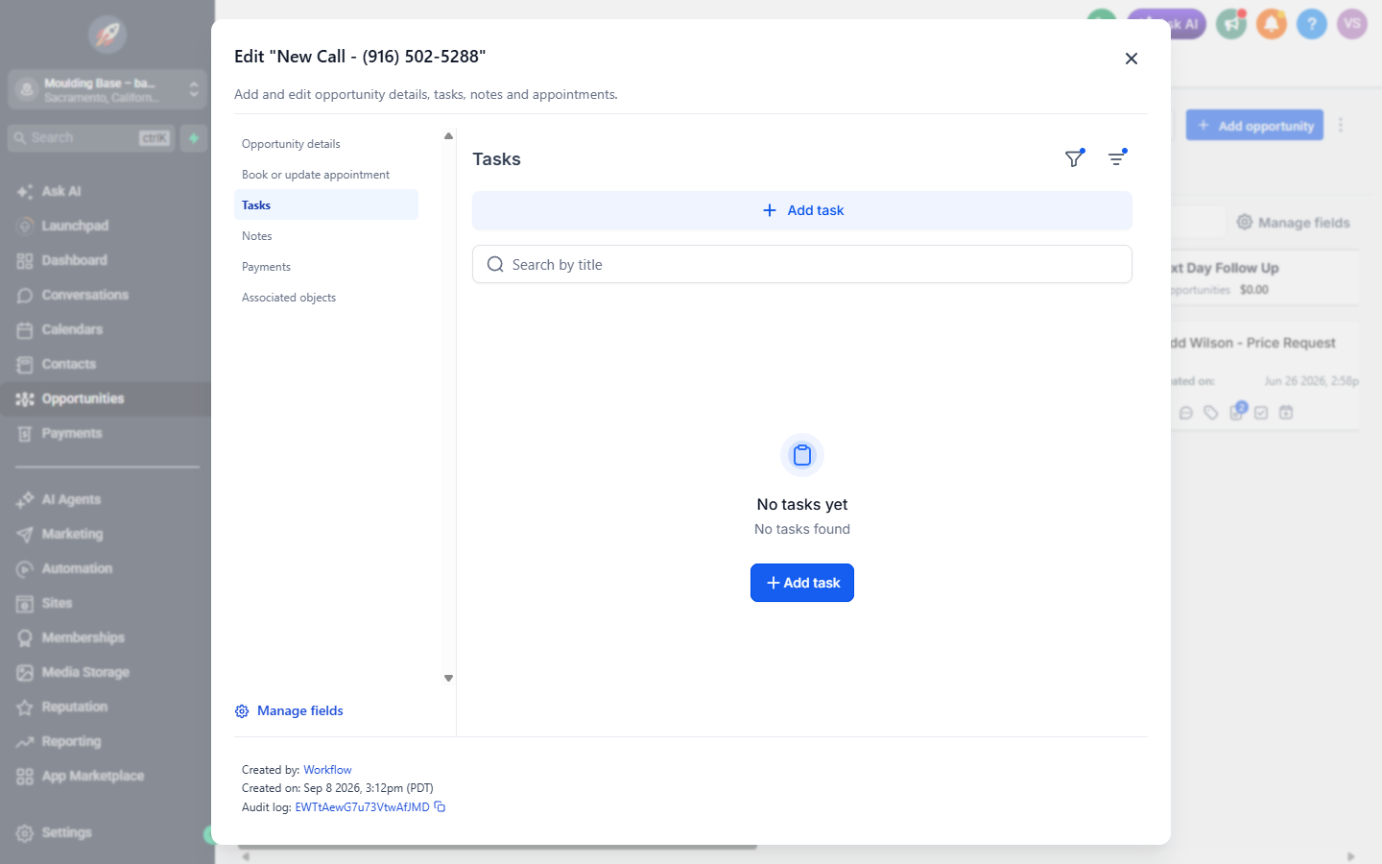Click the green lightning quick actions icon
Viewport: 1382px width, 864px height.
[x=194, y=138]
